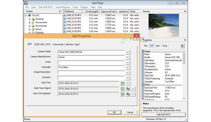The height and width of the screenshot is (122, 211).
Task: Revert the Comment field via undo icon
Action: point(128,78)
